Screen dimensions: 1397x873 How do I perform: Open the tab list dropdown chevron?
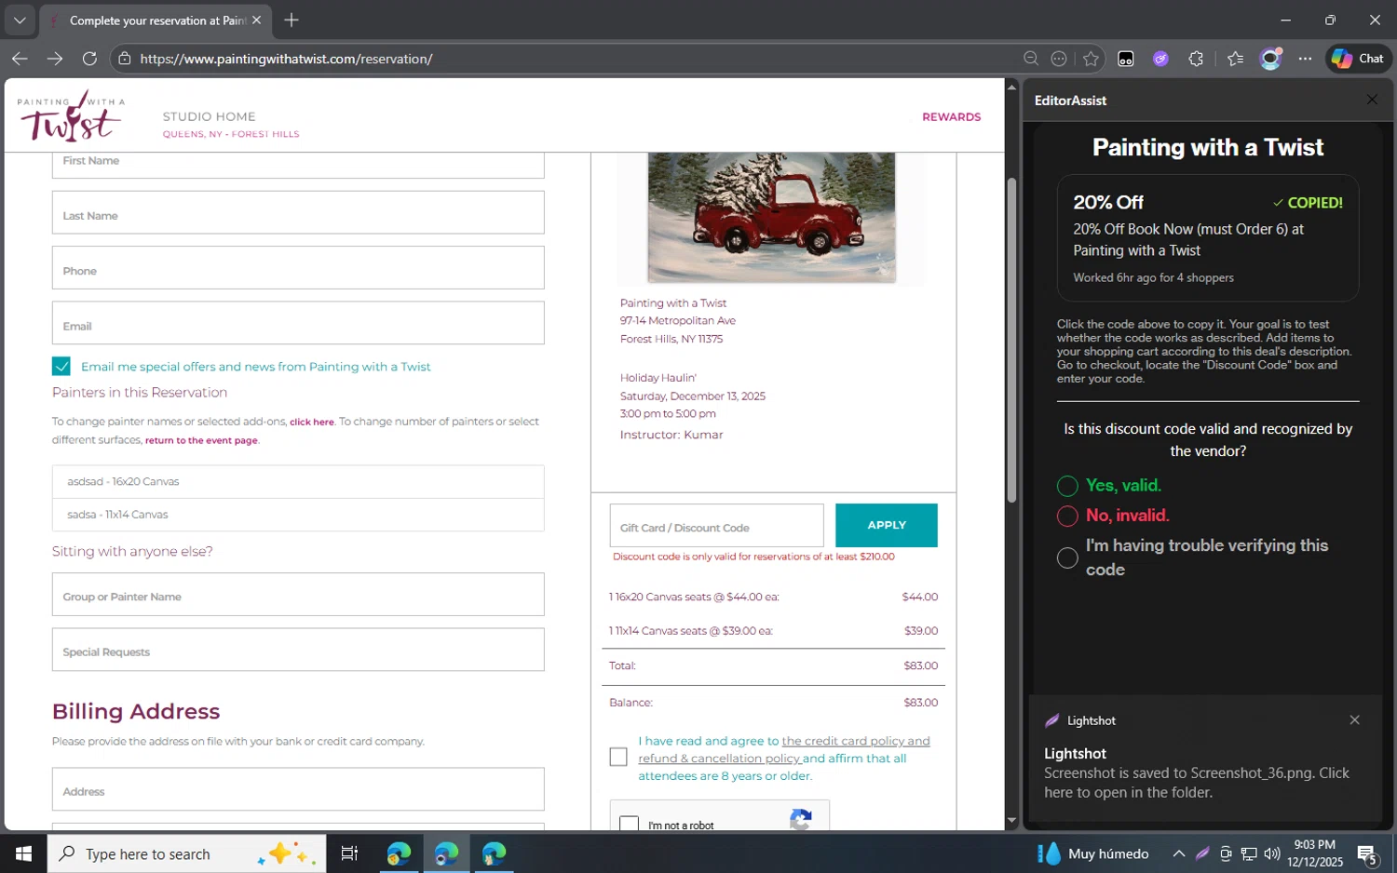[20, 20]
